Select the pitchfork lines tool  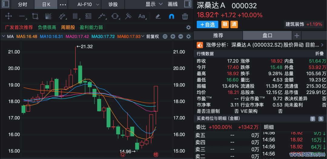click(x=128, y=16)
